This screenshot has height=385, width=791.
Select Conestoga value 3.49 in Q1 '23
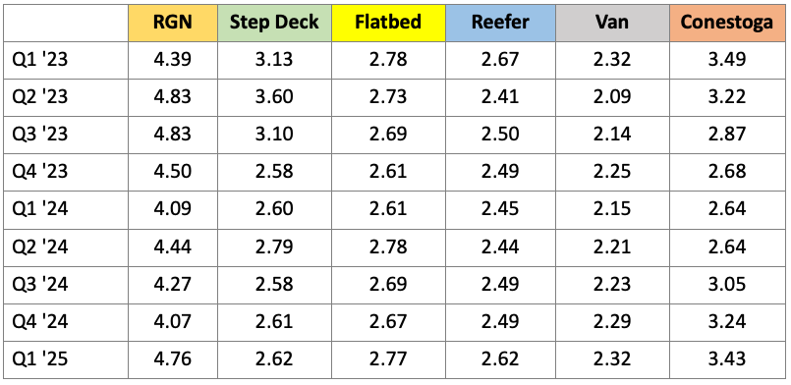tap(726, 60)
